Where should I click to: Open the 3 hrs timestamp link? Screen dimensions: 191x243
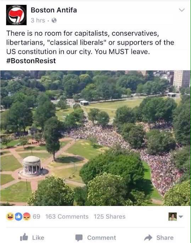click(38, 20)
